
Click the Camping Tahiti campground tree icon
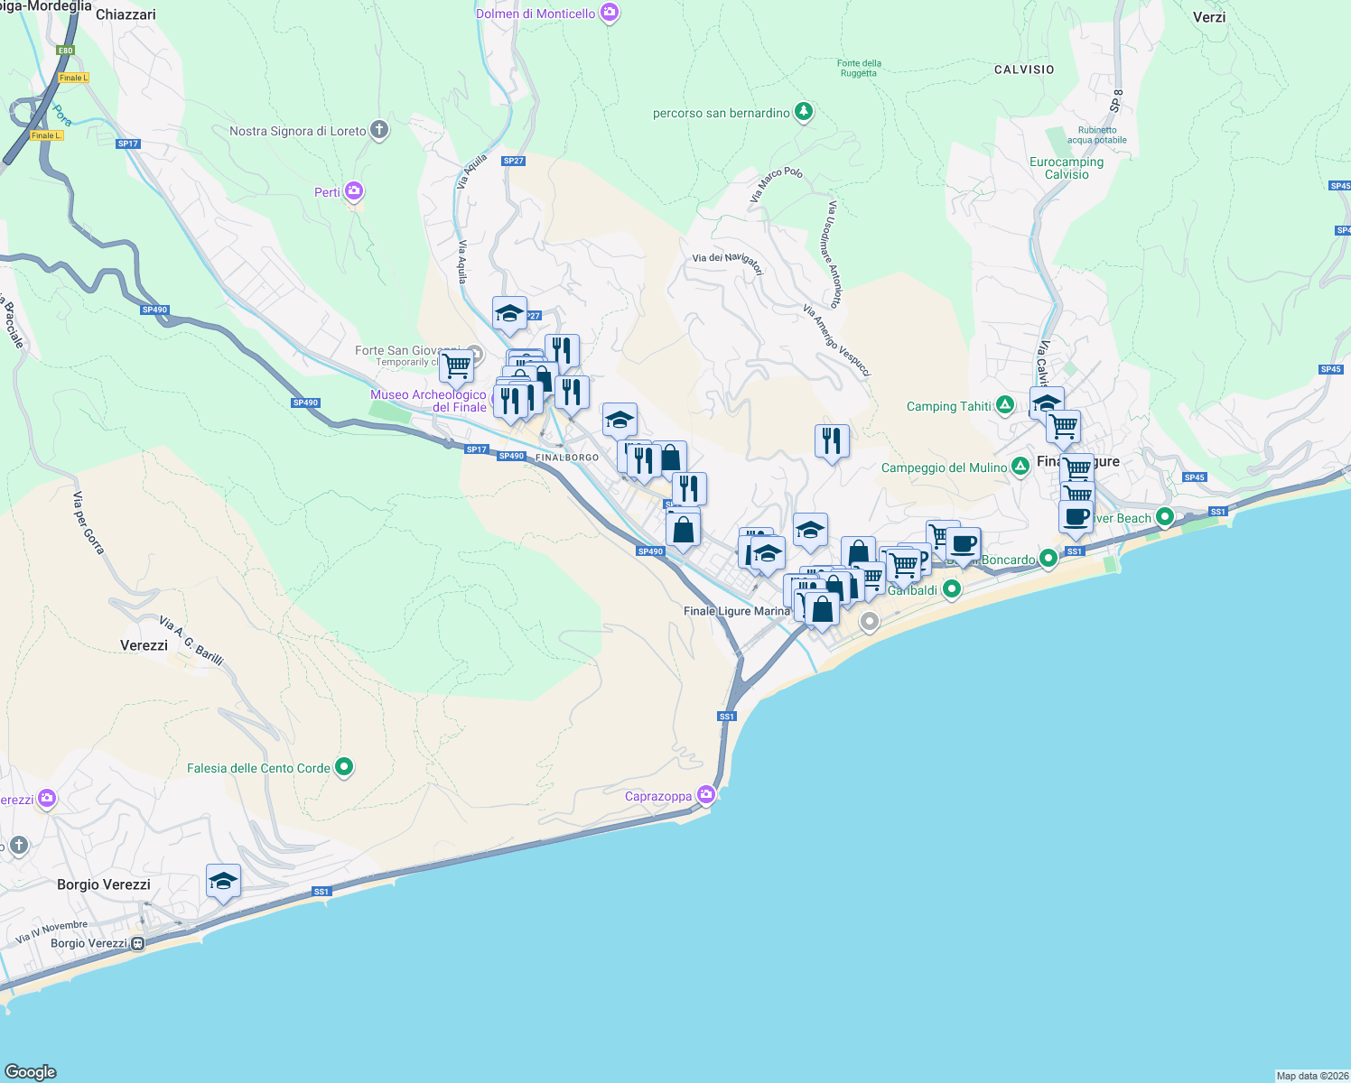coord(1005,406)
